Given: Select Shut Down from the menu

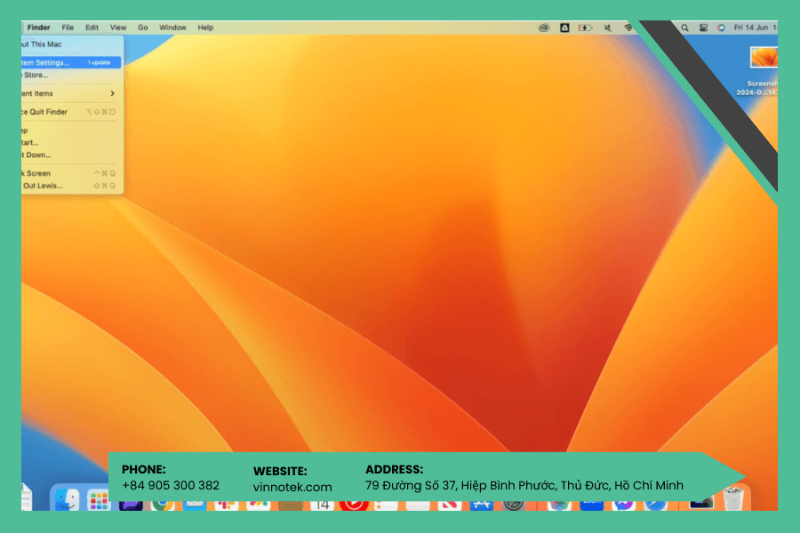Looking at the screenshot, I should 71,155.
